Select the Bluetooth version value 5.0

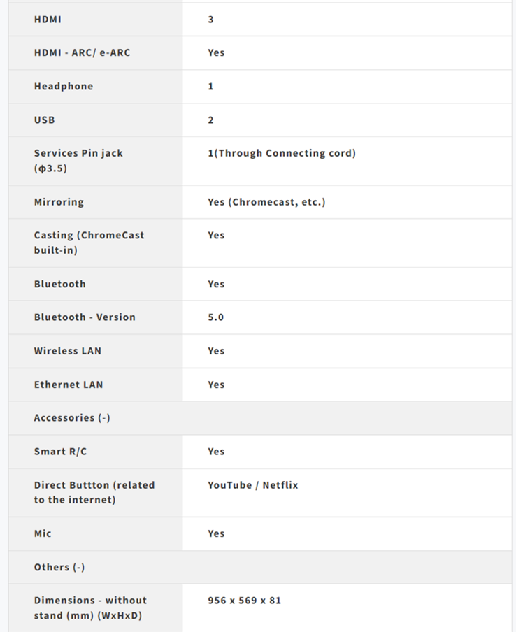click(x=216, y=317)
